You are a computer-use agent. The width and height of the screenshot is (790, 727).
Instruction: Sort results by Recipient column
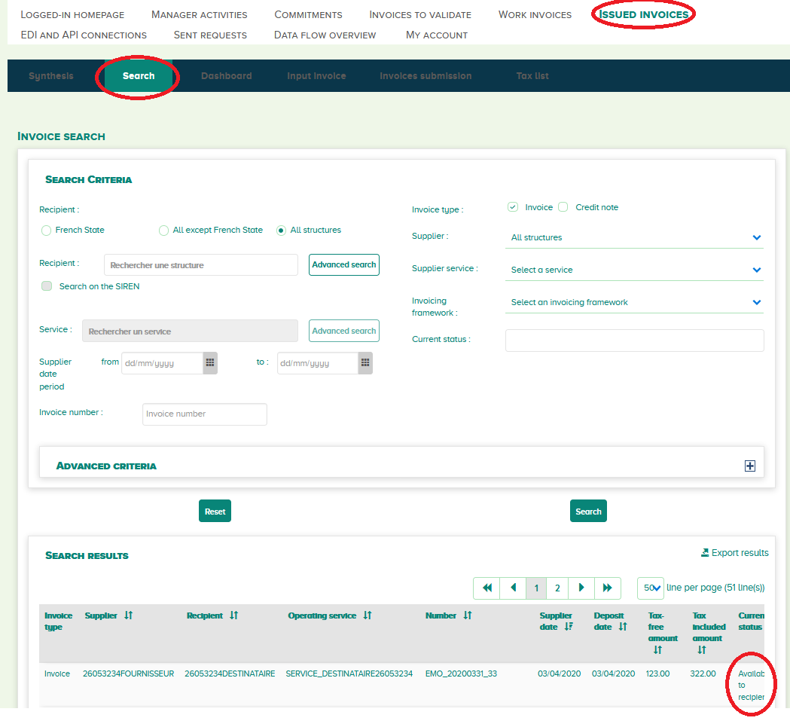click(234, 615)
